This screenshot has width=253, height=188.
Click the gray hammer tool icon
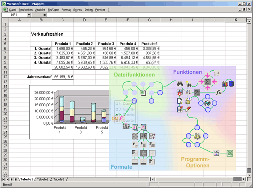[197, 92]
